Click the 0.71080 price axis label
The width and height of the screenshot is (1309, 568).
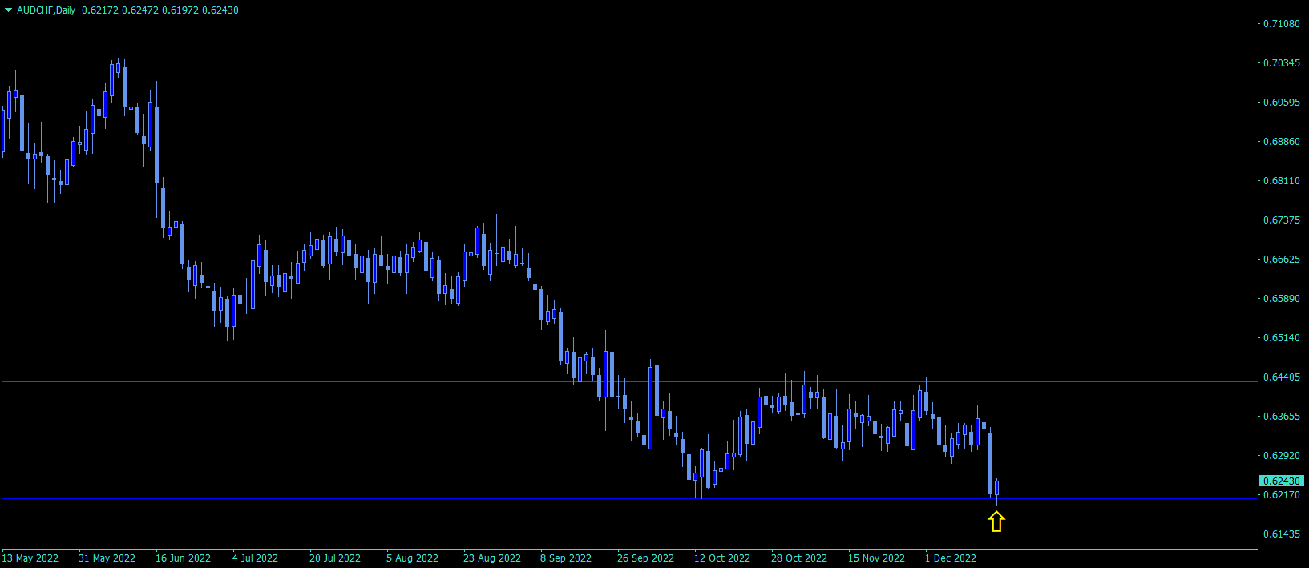coord(1282,24)
